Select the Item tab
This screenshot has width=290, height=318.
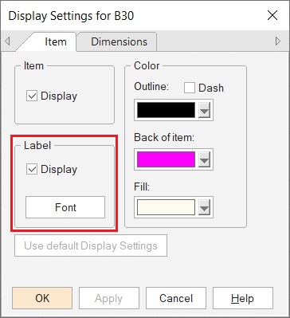pos(56,41)
